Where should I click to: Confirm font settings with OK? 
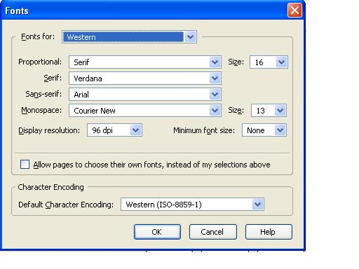coord(157,232)
